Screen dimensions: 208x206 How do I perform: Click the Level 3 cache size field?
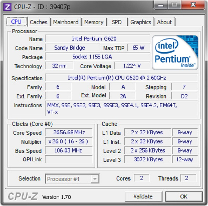pyautogui.click(x=148, y=159)
